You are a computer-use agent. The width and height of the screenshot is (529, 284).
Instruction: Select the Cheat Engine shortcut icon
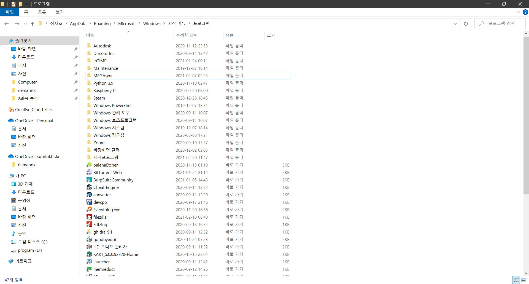pos(89,187)
